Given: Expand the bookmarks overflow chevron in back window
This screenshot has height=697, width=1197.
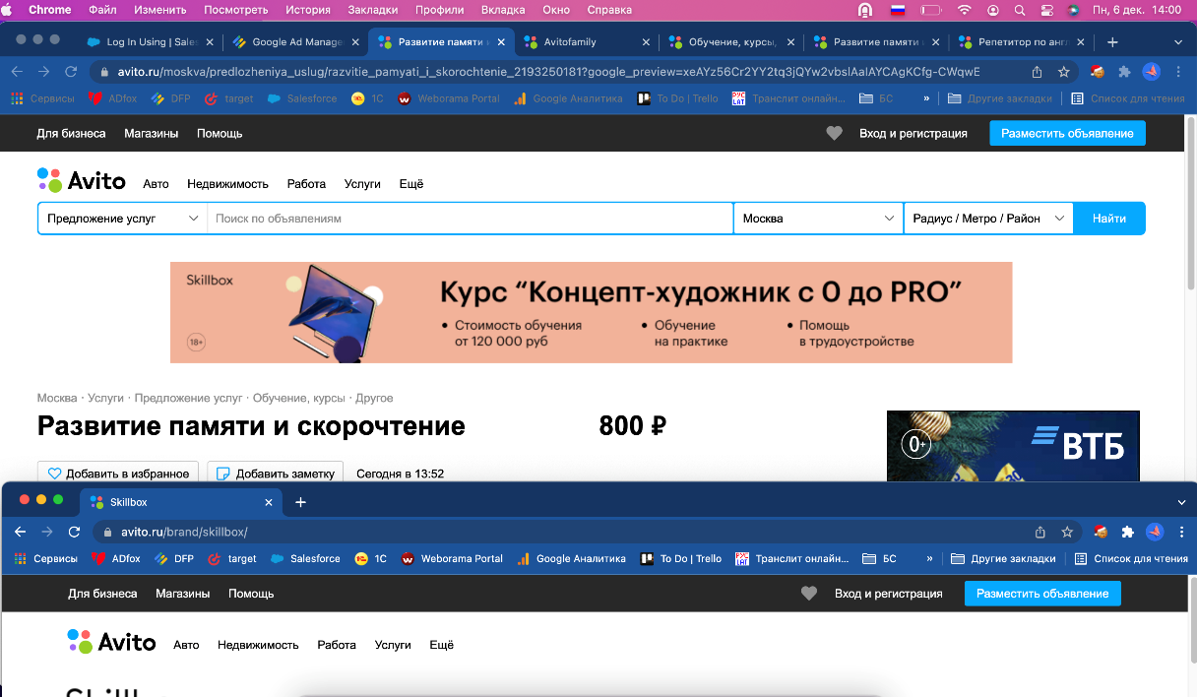Looking at the screenshot, I should click(926, 98).
